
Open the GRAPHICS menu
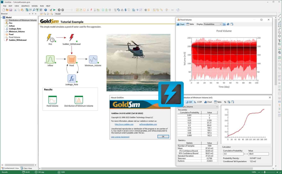click(x=25, y=6)
